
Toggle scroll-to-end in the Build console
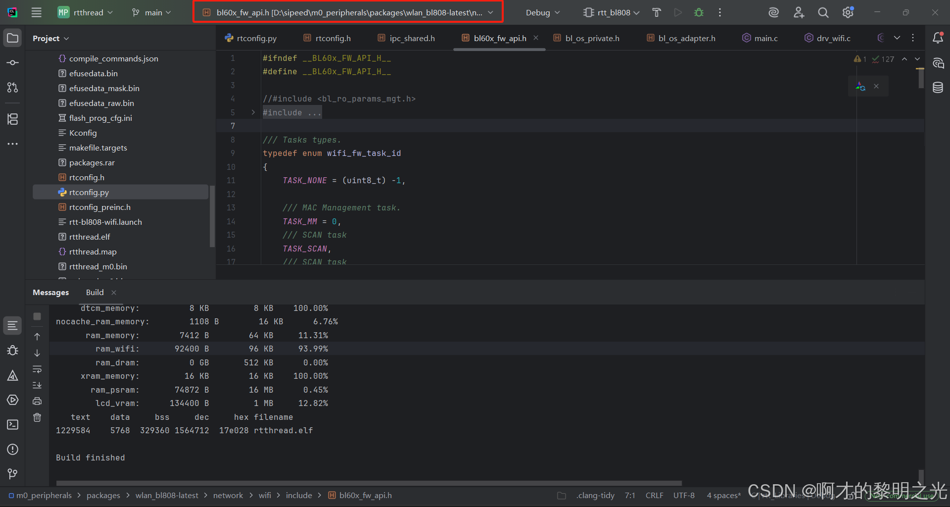click(x=37, y=385)
